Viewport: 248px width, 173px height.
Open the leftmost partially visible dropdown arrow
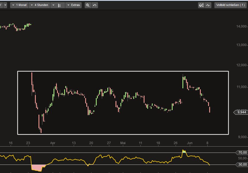tap(5, 5)
